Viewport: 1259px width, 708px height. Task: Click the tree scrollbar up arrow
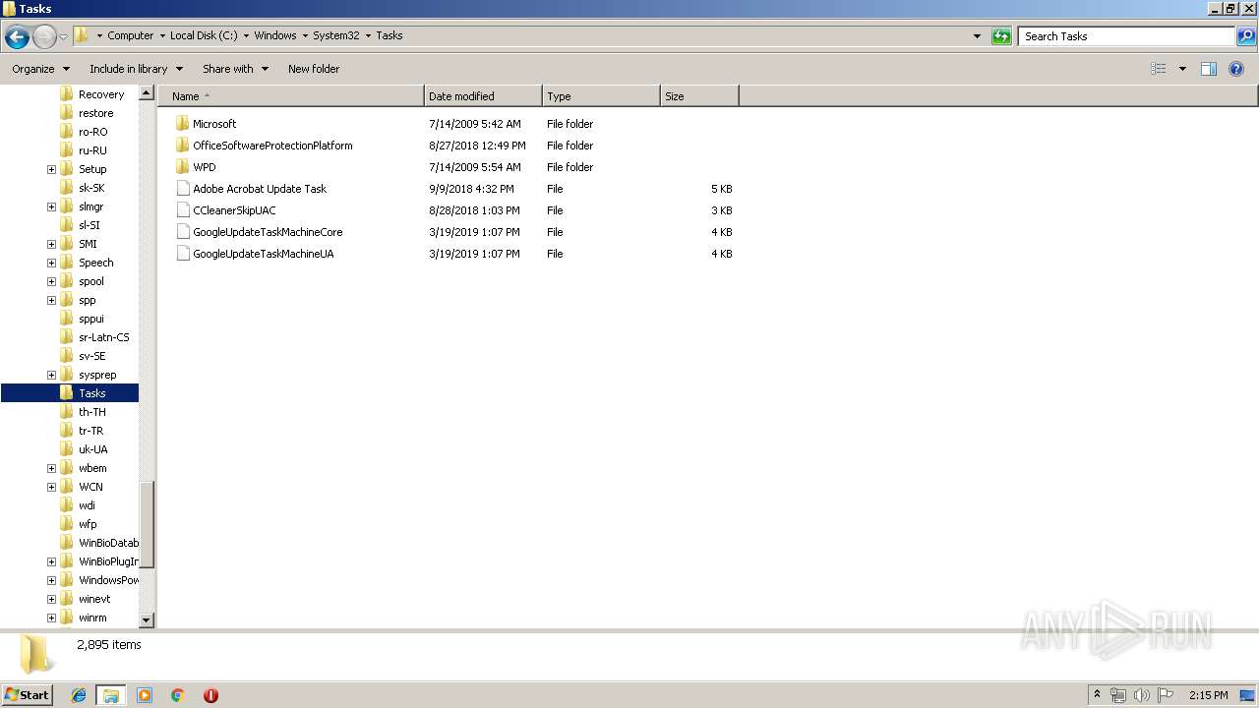click(x=147, y=93)
